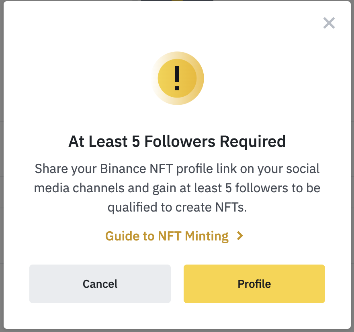The height and width of the screenshot is (332, 354).
Task: Go to Profile via the yellow button
Action: point(254,284)
